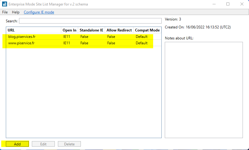Select the blog.piservices.fr URL row
This screenshot has width=249, height=150.
[x=84, y=37]
